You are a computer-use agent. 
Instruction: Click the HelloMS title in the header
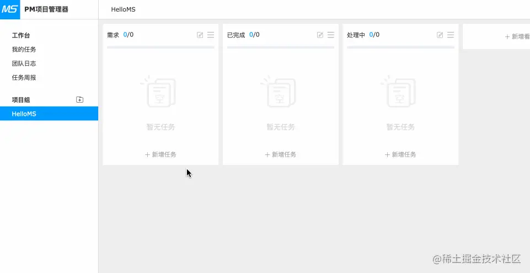click(124, 9)
